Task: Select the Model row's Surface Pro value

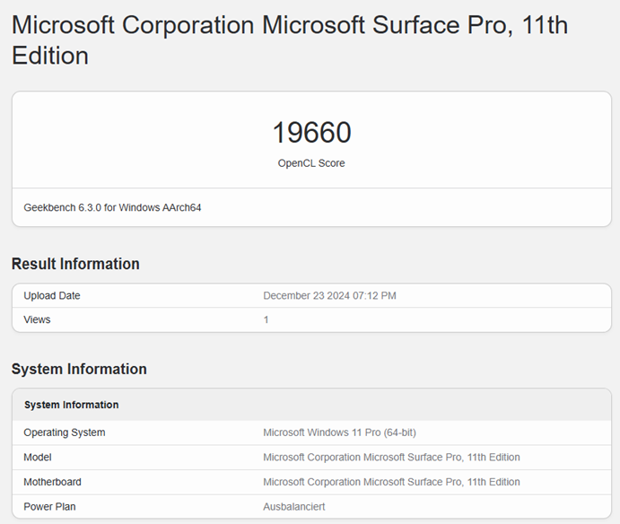Action: tap(391, 458)
